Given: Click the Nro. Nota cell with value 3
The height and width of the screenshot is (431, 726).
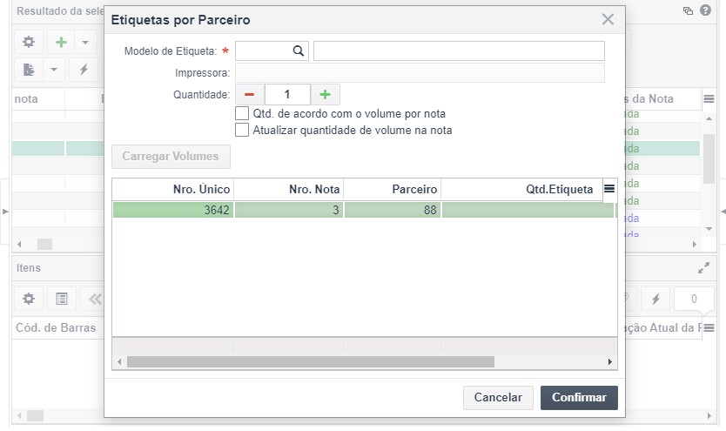Looking at the screenshot, I should tap(289, 210).
